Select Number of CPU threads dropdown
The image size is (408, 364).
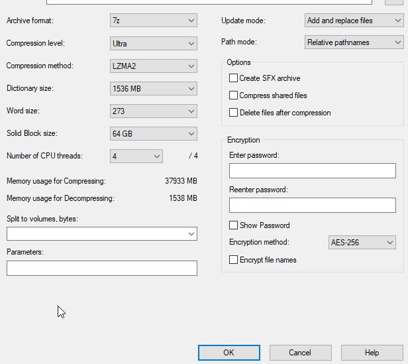(136, 156)
